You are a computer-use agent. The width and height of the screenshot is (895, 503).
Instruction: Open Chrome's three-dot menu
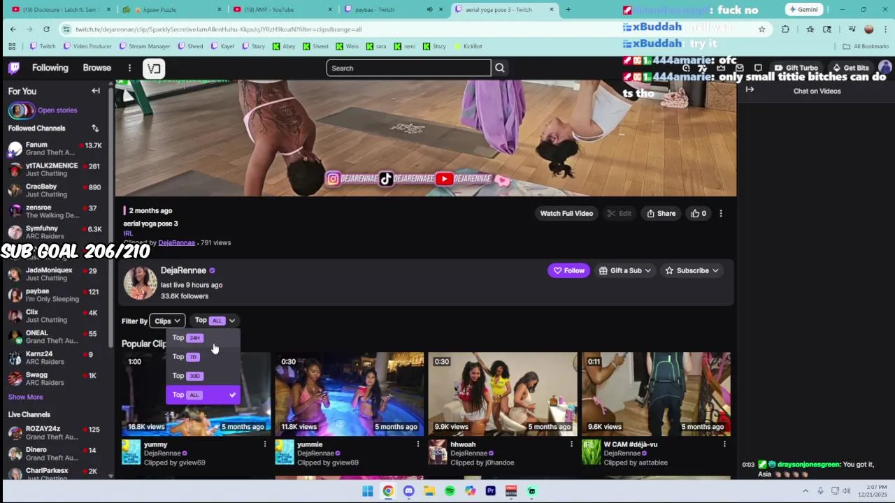[885, 29]
